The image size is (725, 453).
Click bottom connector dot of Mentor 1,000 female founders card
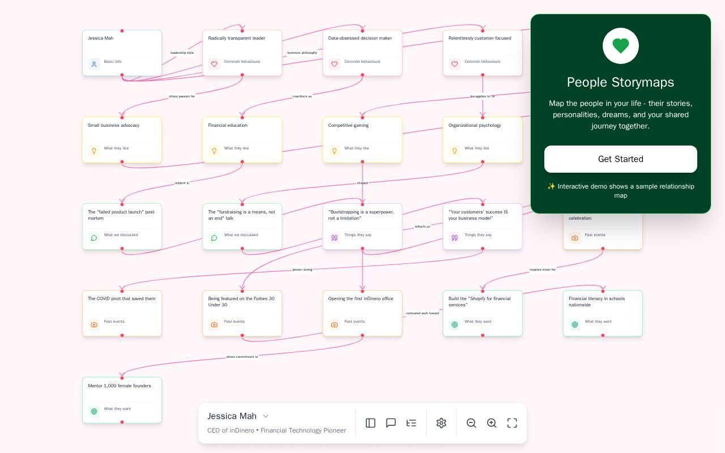[122, 422]
